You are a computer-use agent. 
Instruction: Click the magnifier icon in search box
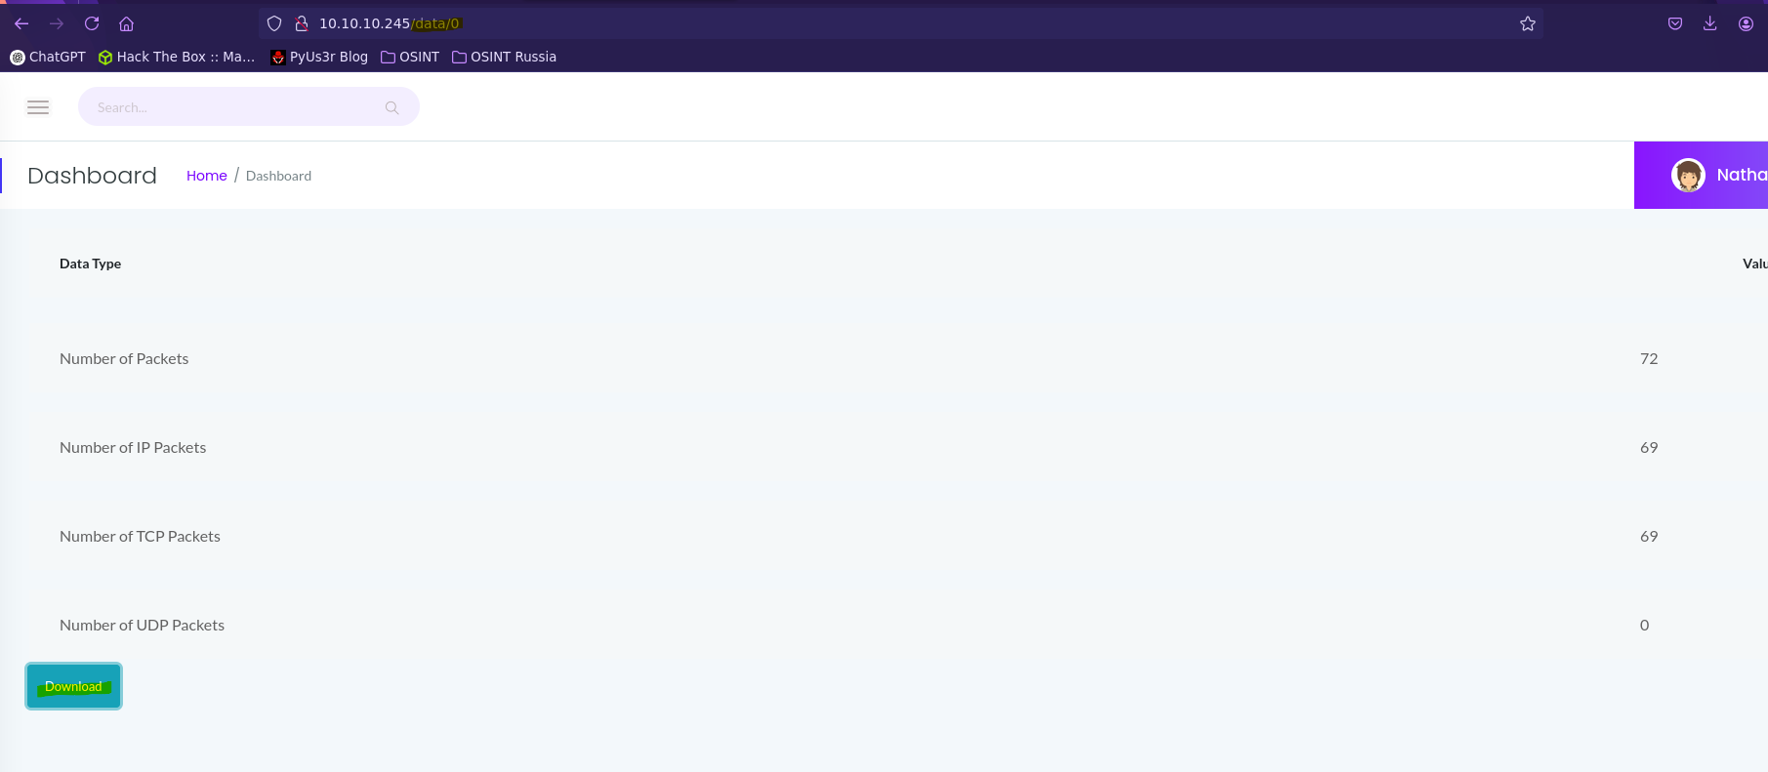click(x=391, y=107)
